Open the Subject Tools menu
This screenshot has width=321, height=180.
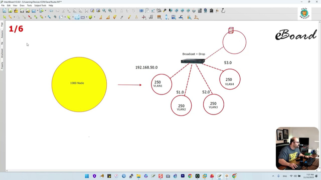pos(40,5)
